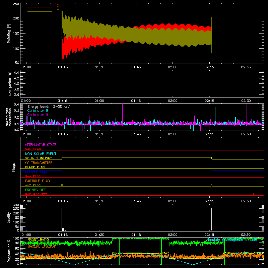Click the ECLIPSE_FLAG label

(x=37, y=172)
